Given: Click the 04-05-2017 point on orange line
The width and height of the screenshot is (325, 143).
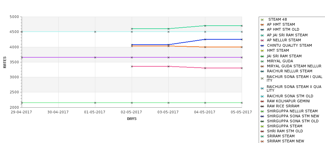Looking at the screenshot, I should [205, 47].
